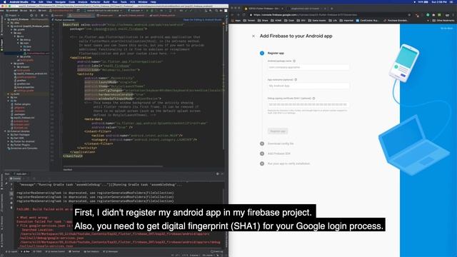The image size is (457, 257).
Task: Click the App nickname input field
Action: click(x=308, y=86)
